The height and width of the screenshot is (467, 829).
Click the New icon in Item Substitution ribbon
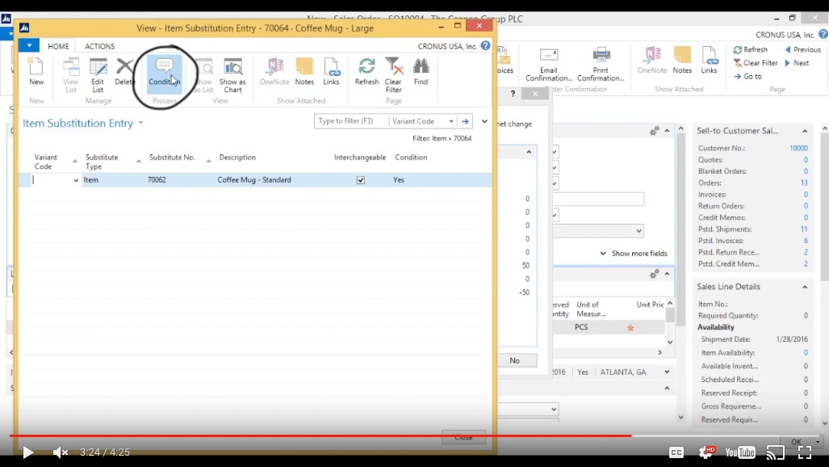pyautogui.click(x=36, y=71)
